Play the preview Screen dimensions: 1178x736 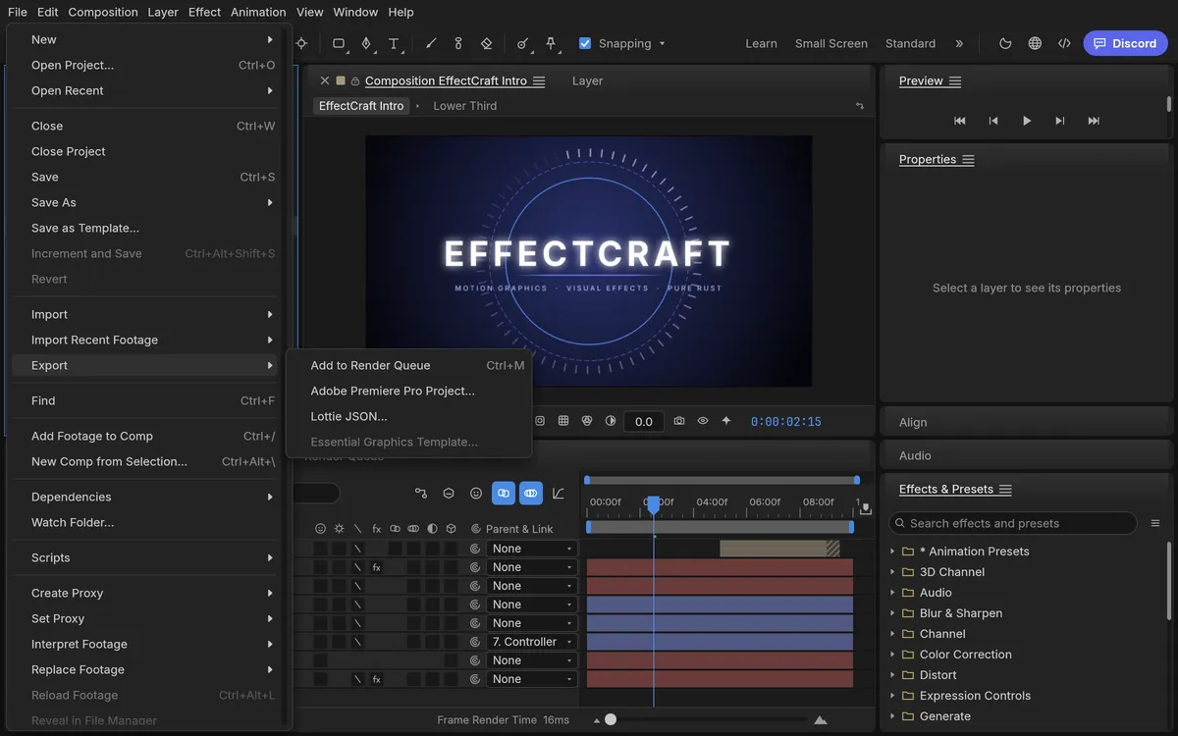1027,121
